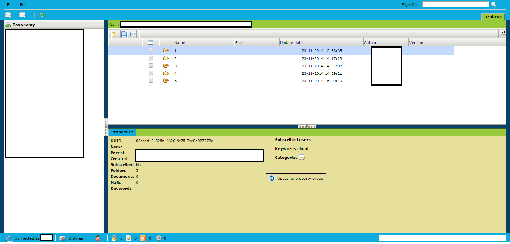
Task: Click the magnifier search icon
Action: [494, 4]
